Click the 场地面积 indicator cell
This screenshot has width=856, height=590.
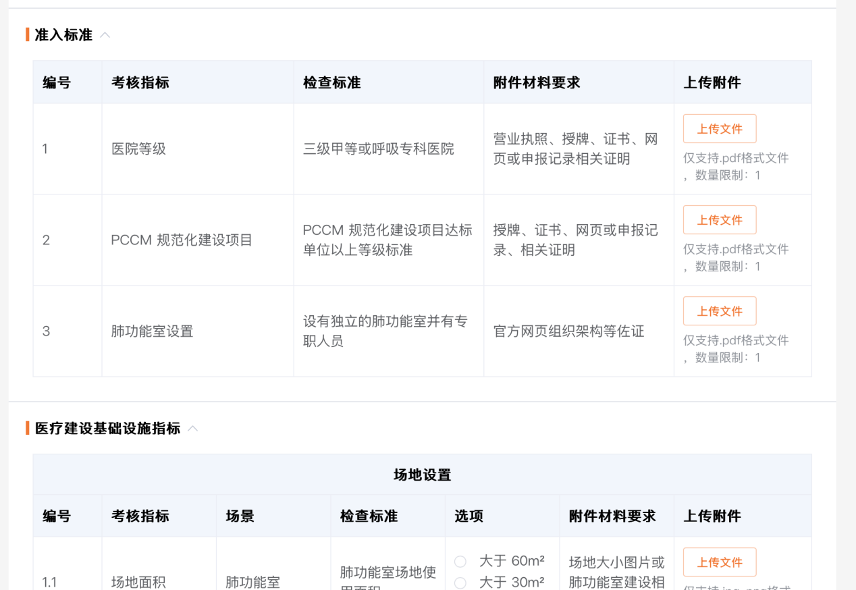coord(138,582)
